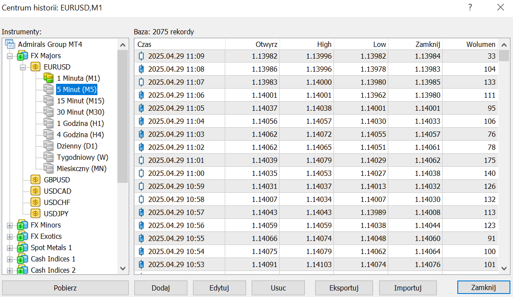The image size is (513, 297).
Task: Expand the Cash Indices 2 tree node
Action: pos(10,271)
